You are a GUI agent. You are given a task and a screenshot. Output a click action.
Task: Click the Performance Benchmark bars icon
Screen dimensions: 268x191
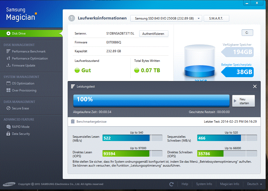tap(8, 51)
